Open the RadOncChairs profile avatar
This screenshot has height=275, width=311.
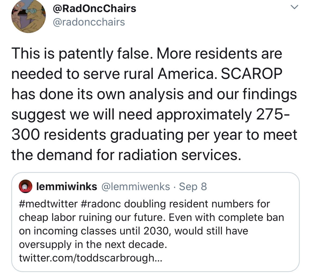[28, 17]
